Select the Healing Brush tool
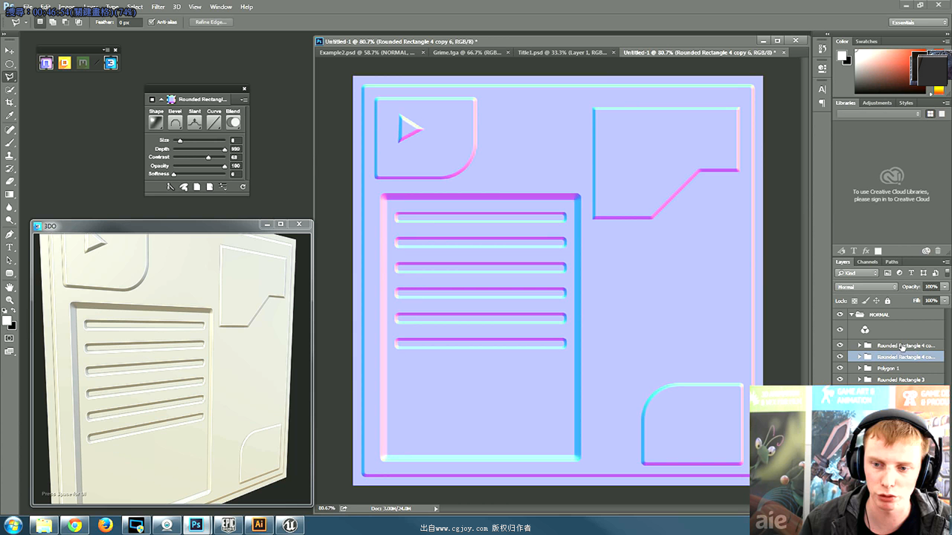The height and width of the screenshot is (535, 952). coord(10,130)
